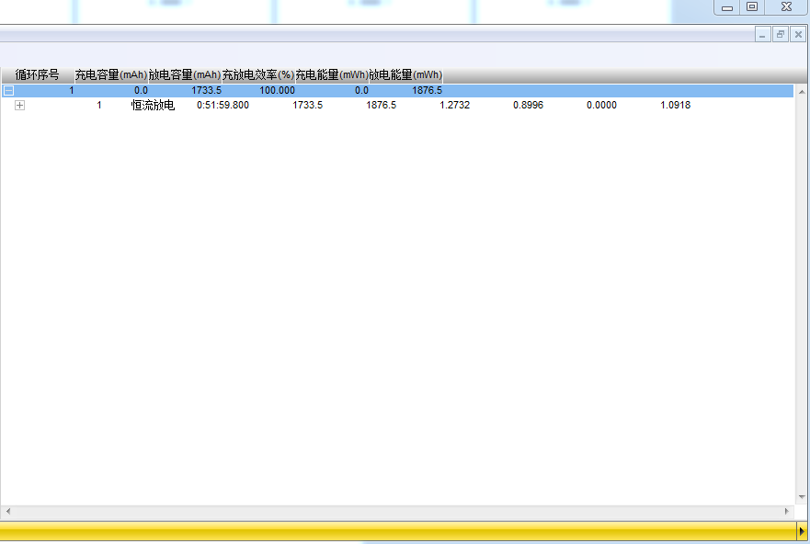Click horizontal scrollbar right arrow
The height and width of the screenshot is (544, 810).
click(787, 512)
